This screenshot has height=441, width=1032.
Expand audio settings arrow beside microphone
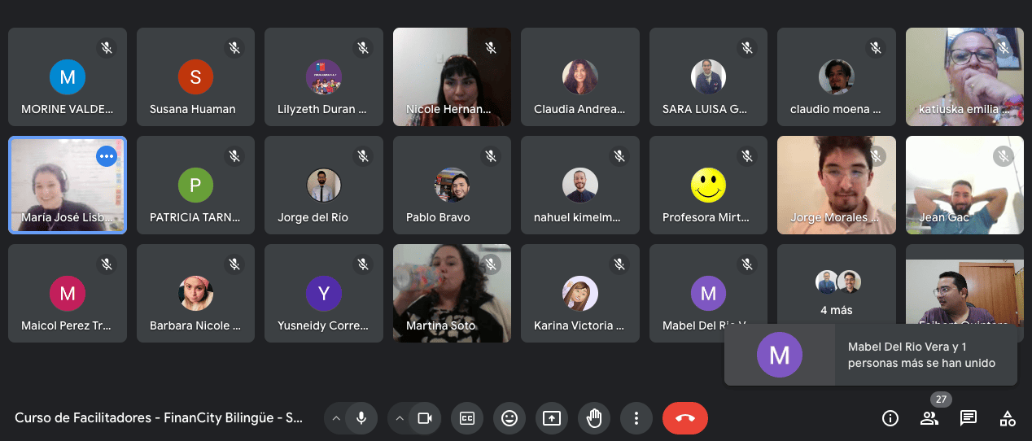335,418
